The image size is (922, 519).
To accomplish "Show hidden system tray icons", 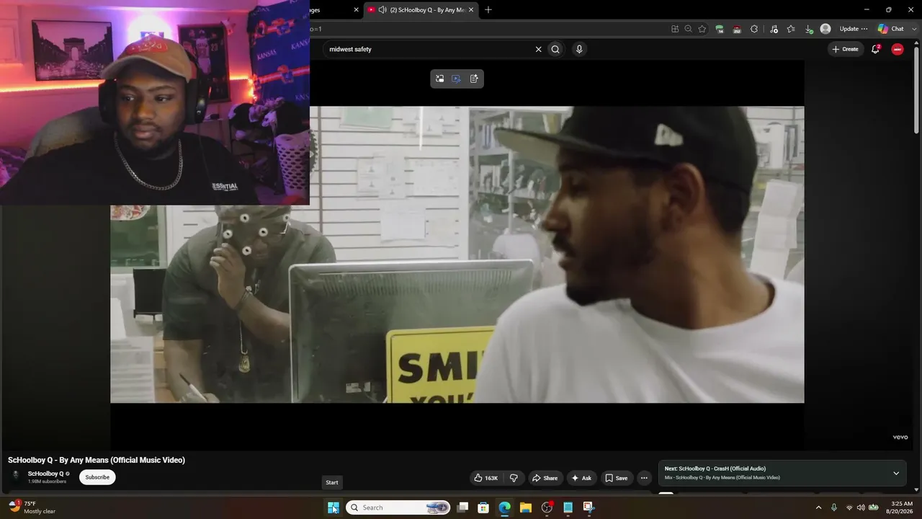I will point(818,507).
